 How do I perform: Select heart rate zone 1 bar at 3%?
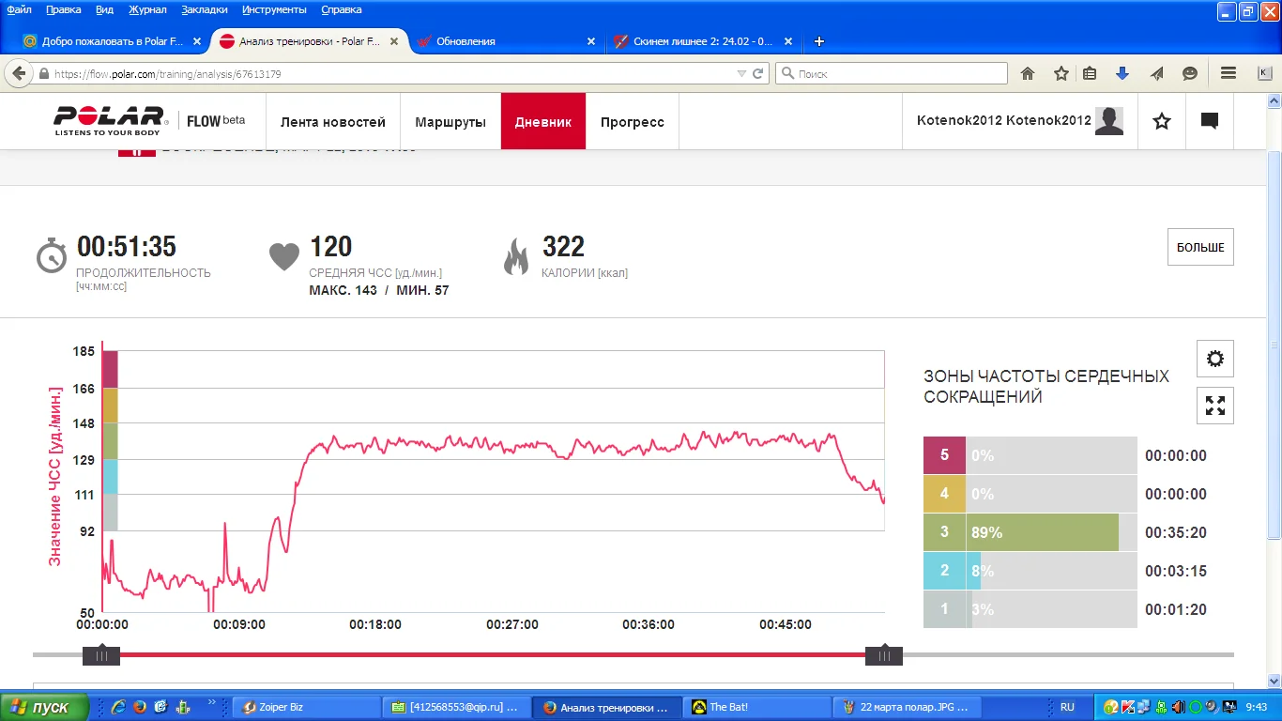tap(1030, 609)
